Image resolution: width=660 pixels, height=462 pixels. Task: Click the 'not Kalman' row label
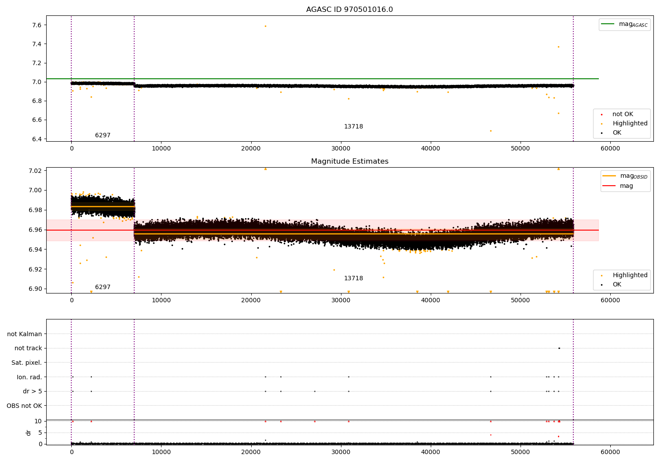click(25, 334)
